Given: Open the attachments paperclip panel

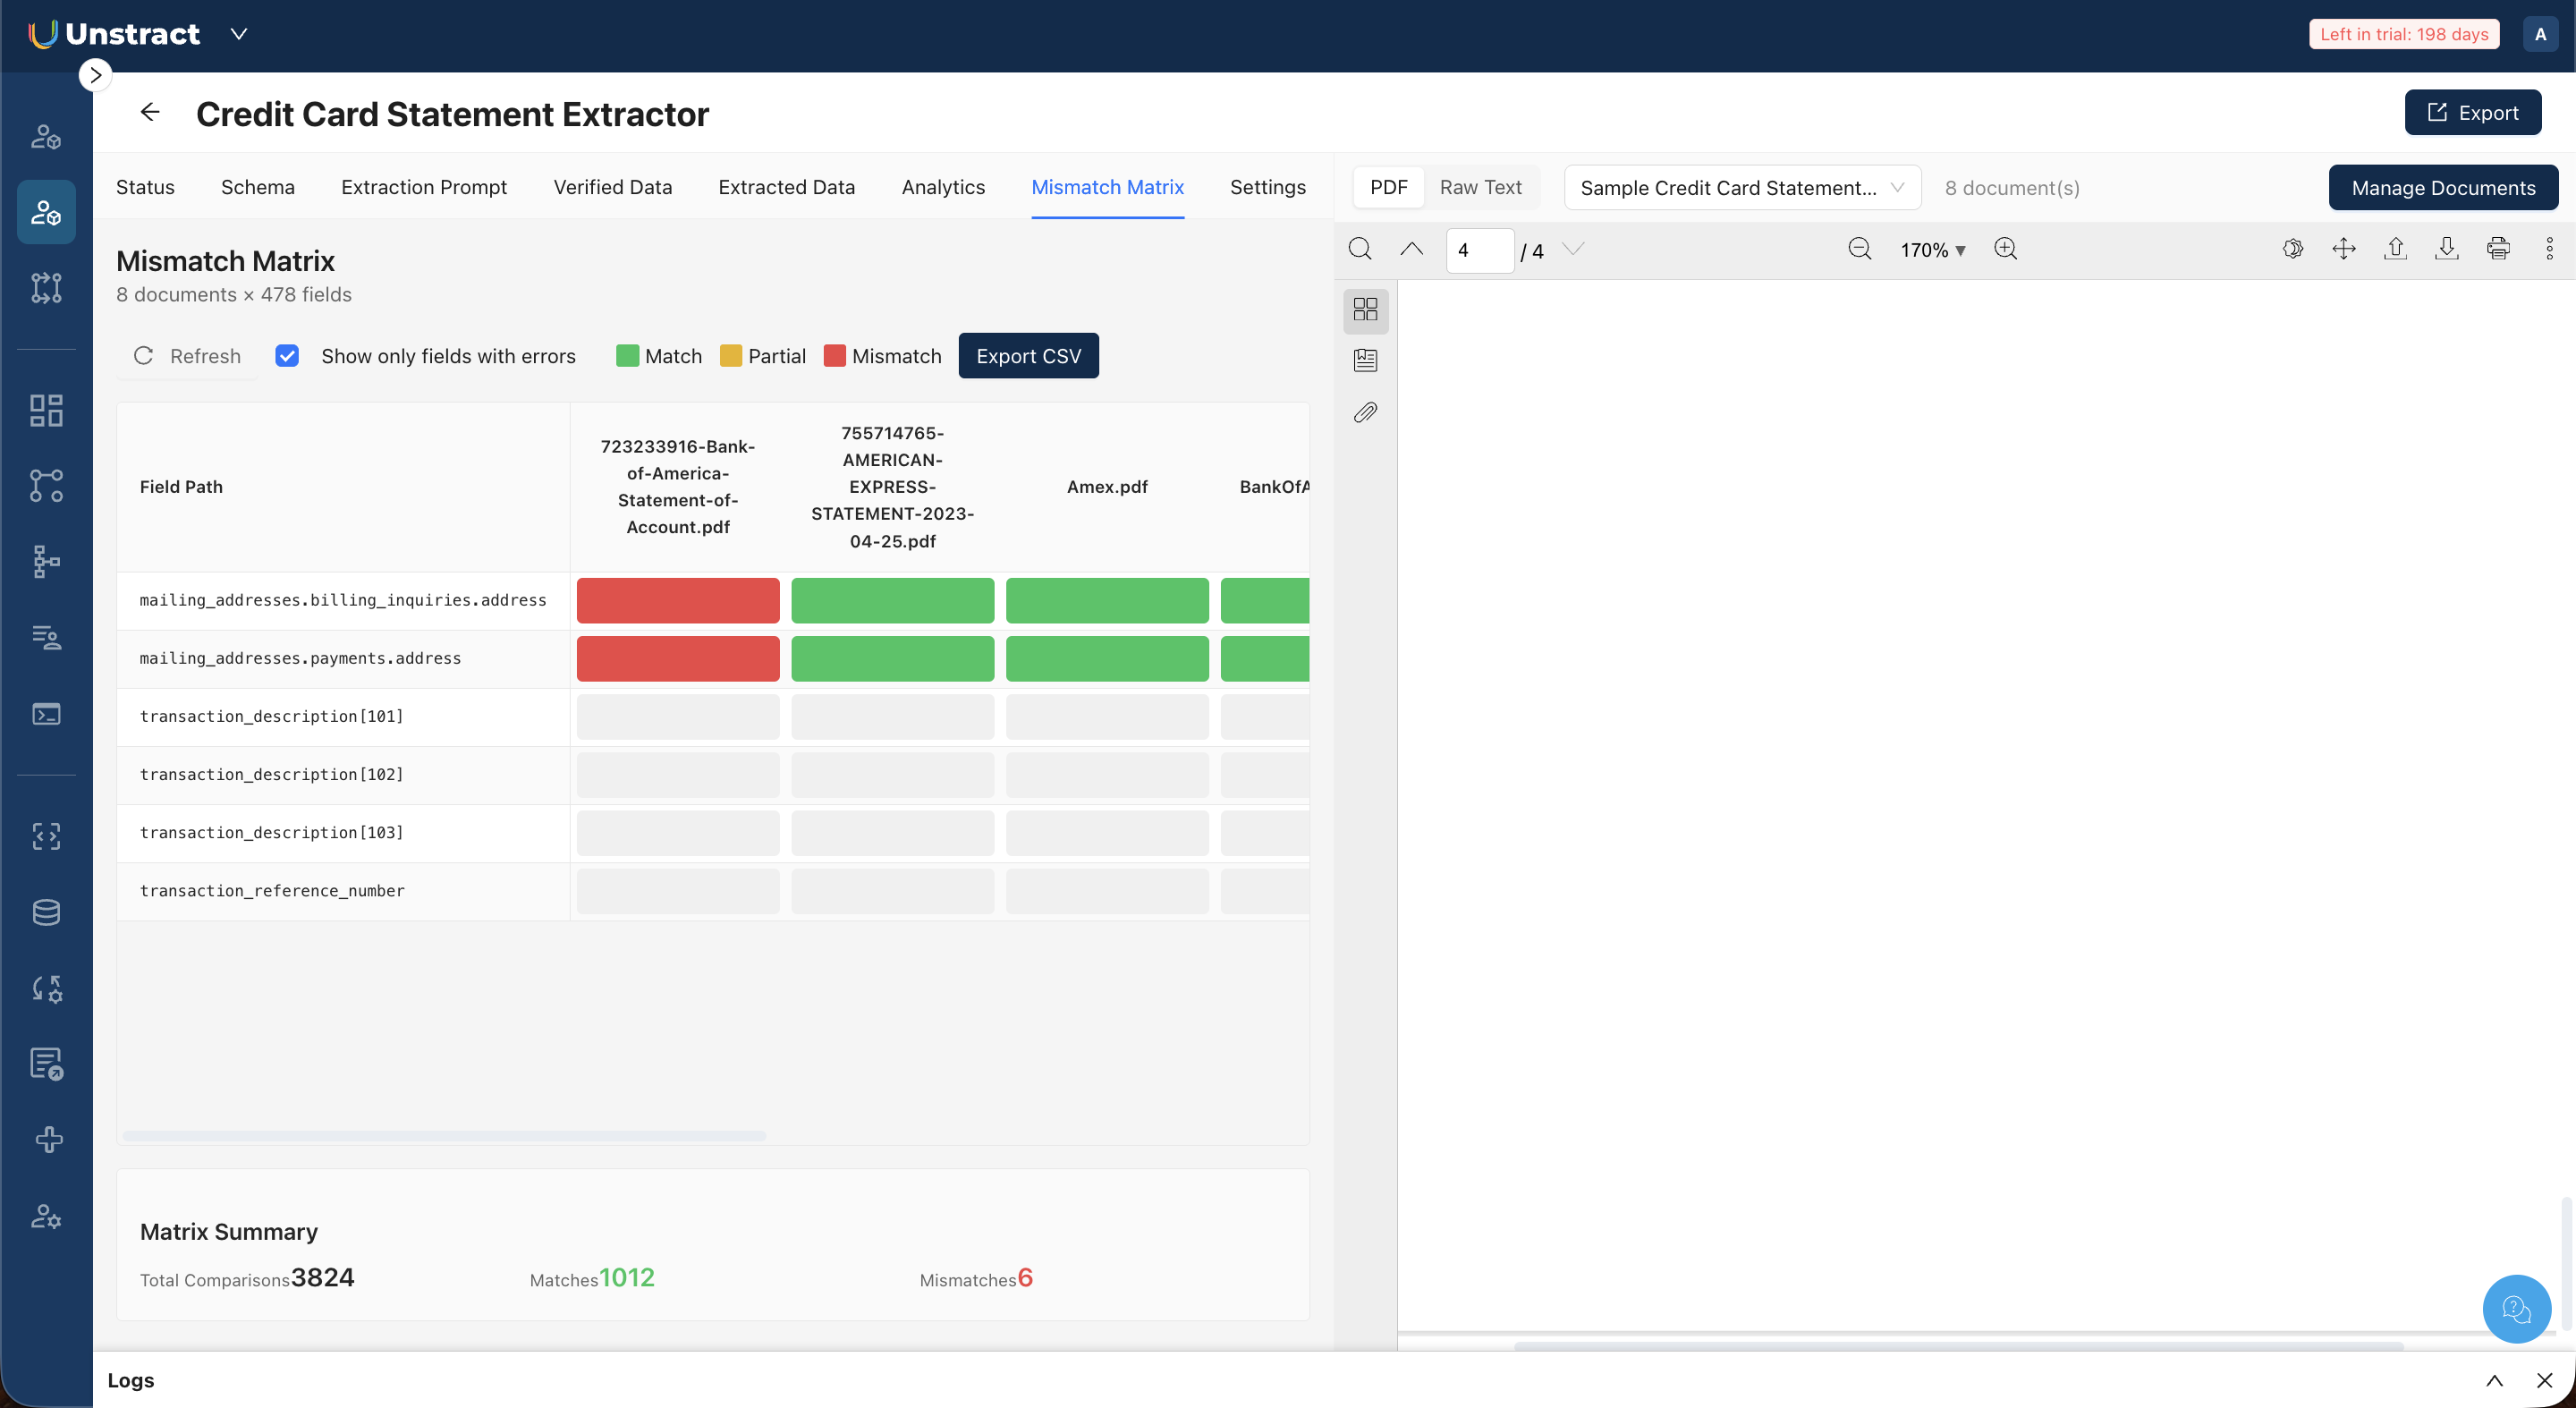Looking at the screenshot, I should click(1365, 412).
